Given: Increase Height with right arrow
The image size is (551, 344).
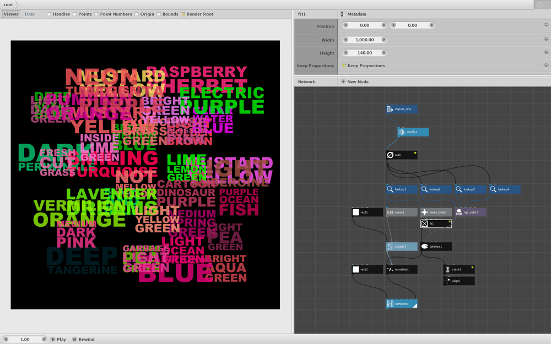Looking at the screenshot, I should 383,53.
